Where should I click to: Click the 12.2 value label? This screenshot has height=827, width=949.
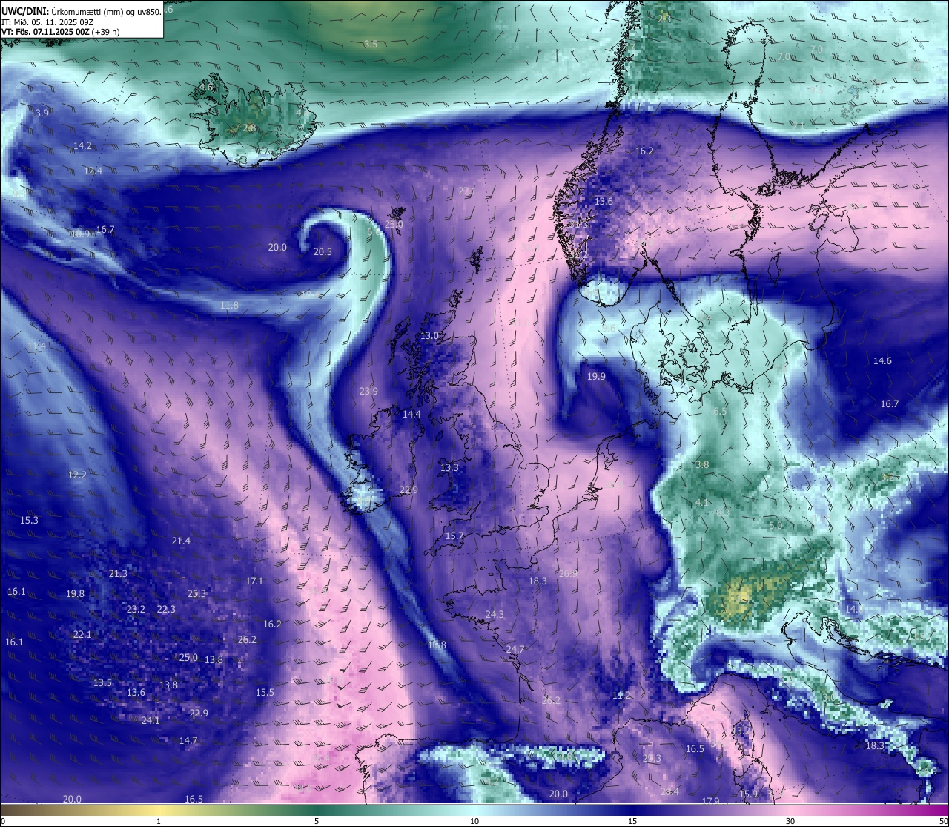coord(77,475)
